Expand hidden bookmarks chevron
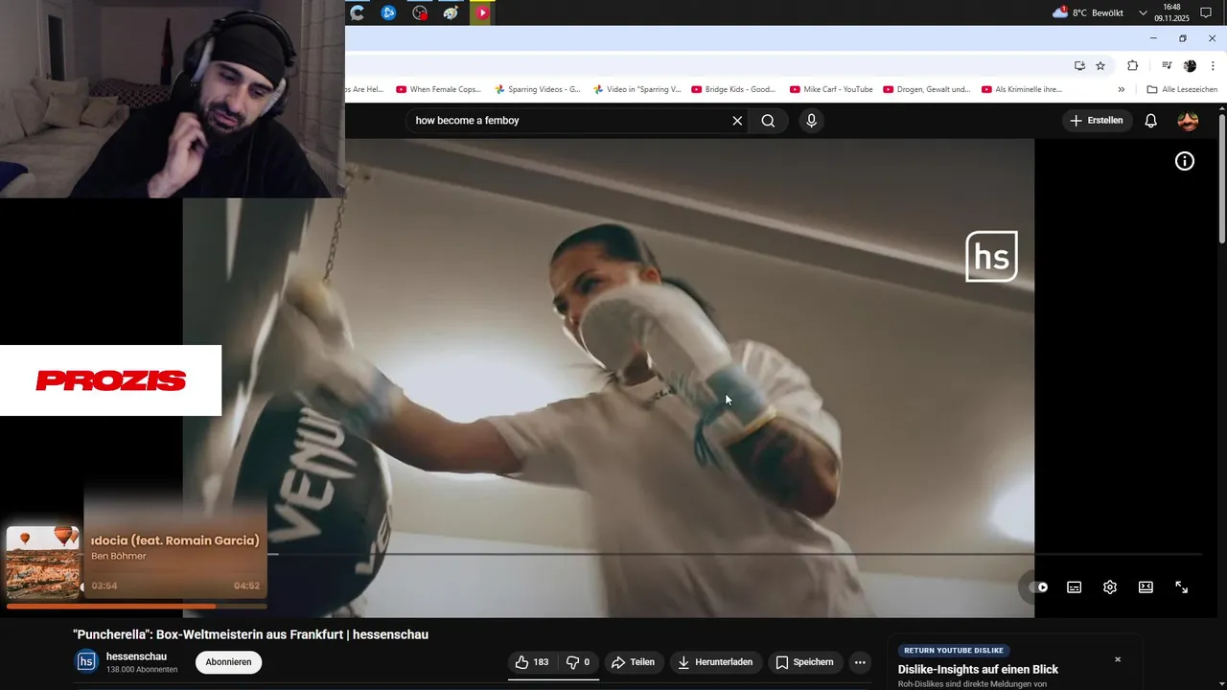The image size is (1227, 690). pos(1122,89)
